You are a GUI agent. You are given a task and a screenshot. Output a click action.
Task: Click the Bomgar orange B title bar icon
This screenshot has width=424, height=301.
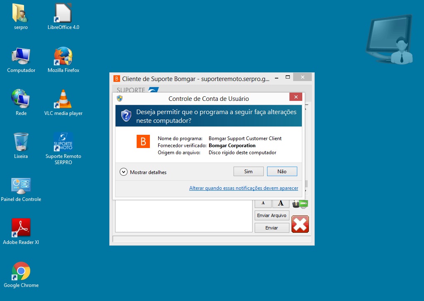click(x=116, y=79)
